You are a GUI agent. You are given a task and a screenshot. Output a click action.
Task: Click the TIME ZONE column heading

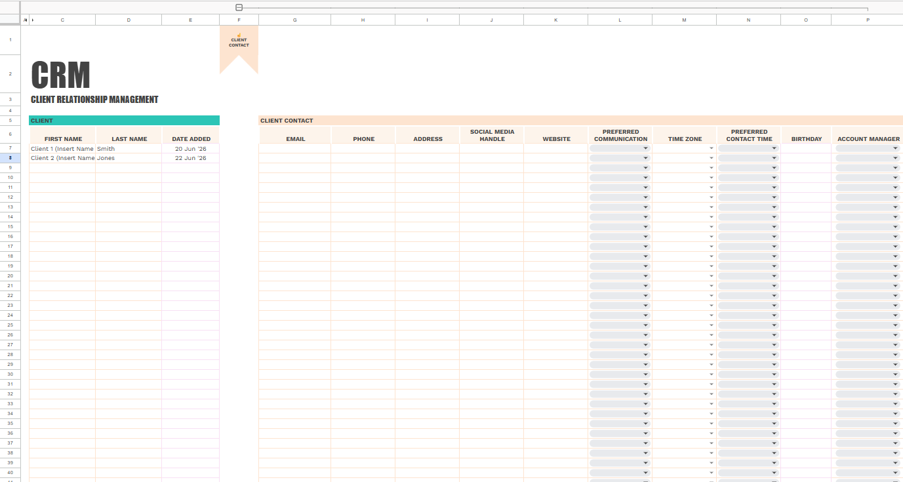[x=685, y=139]
